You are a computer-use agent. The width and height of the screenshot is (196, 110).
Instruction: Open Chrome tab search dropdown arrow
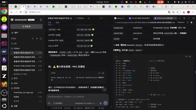coord(11,7)
